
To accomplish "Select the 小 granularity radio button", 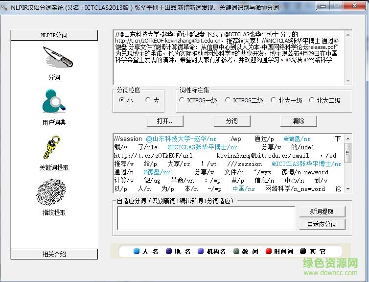I will point(122,100).
